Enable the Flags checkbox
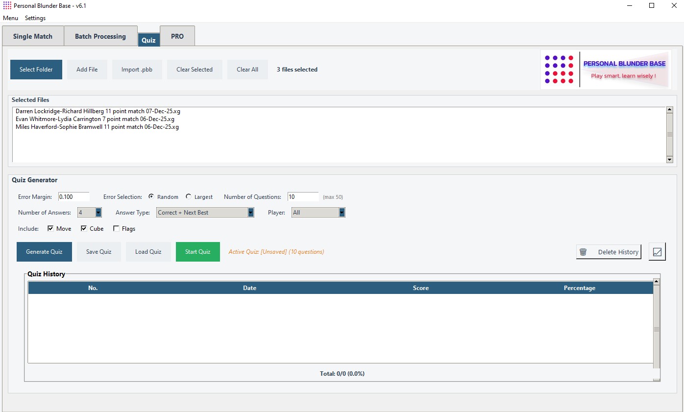The image size is (684, 412). pos(116,229)
